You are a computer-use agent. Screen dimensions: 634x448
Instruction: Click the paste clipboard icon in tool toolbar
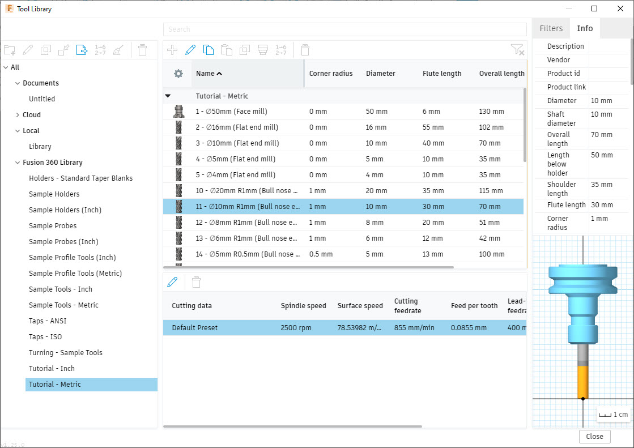[x=227, y=50]
